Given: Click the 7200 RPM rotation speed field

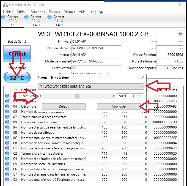Looking at the screenshot, I should tap(170, 55).
